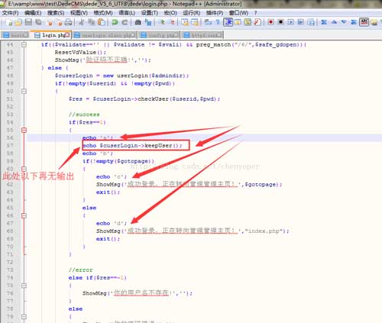Click the blue up-arrow plugin icon
Image resolution: width=382 pixels, height=323 pixels.
click(334, 22)
